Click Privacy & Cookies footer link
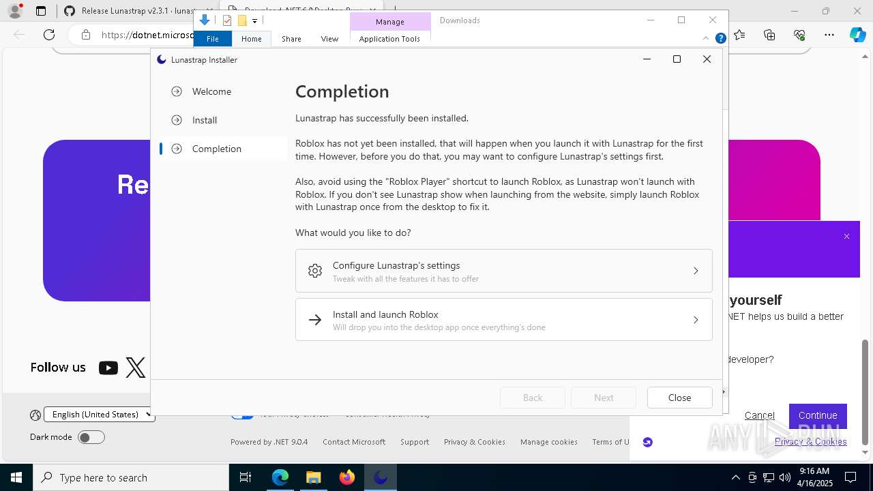The image size is (873, 491). [x=475, y=442]
